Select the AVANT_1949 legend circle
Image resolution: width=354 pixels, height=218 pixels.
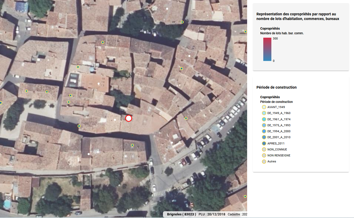tap(264, 107)
